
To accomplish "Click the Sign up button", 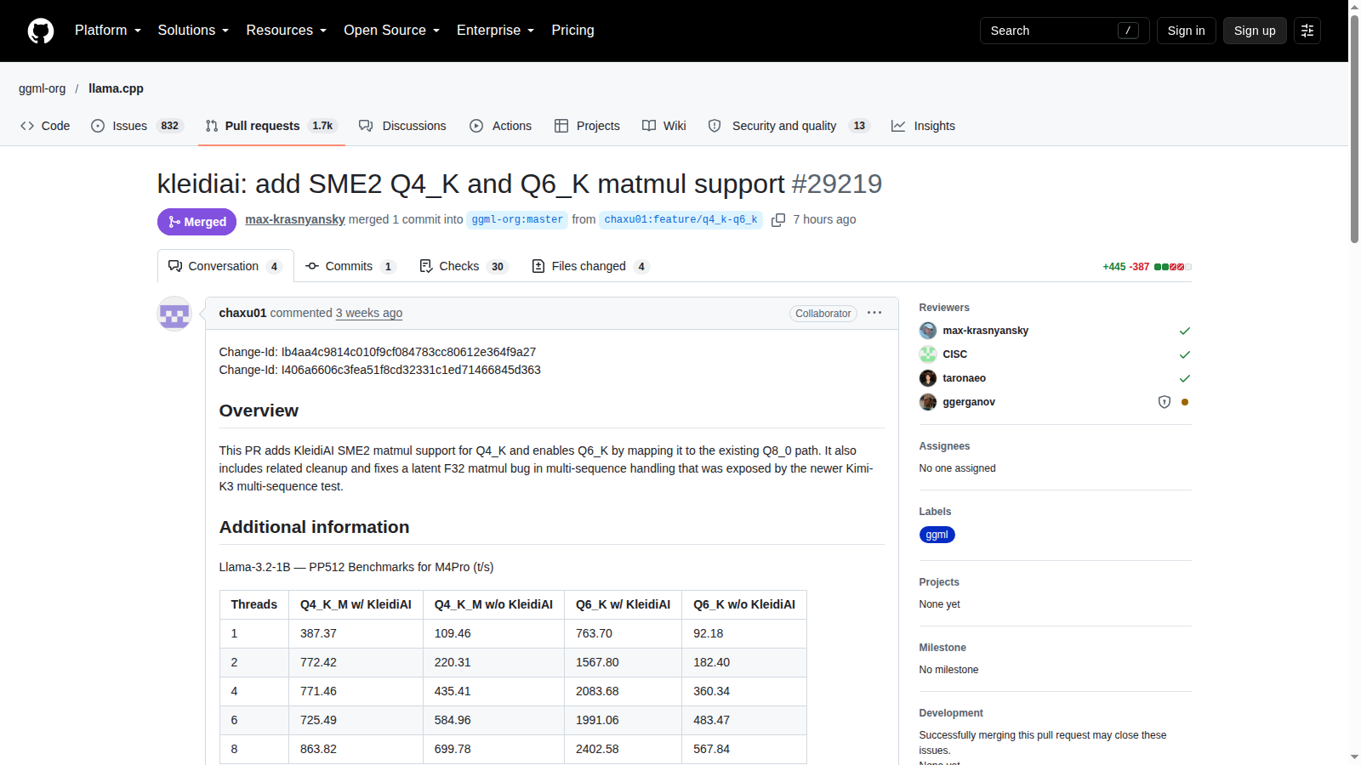I will click(1255, 31).
